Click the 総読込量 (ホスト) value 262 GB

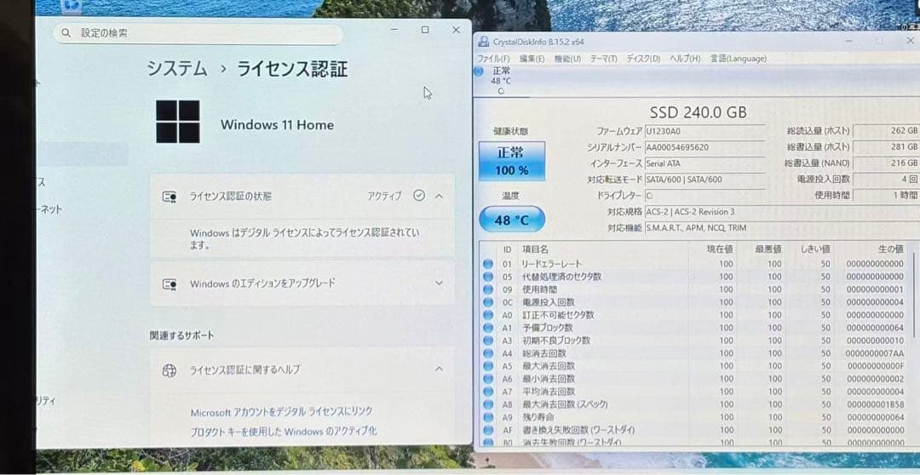coord(886,131)
